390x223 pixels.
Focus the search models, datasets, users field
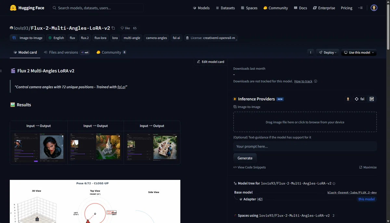(x=97, y=8)
